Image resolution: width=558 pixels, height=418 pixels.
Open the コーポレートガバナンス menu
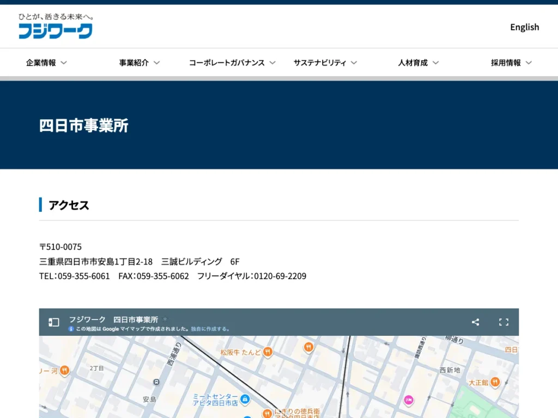pyautogui.click(x=232, y=63)
